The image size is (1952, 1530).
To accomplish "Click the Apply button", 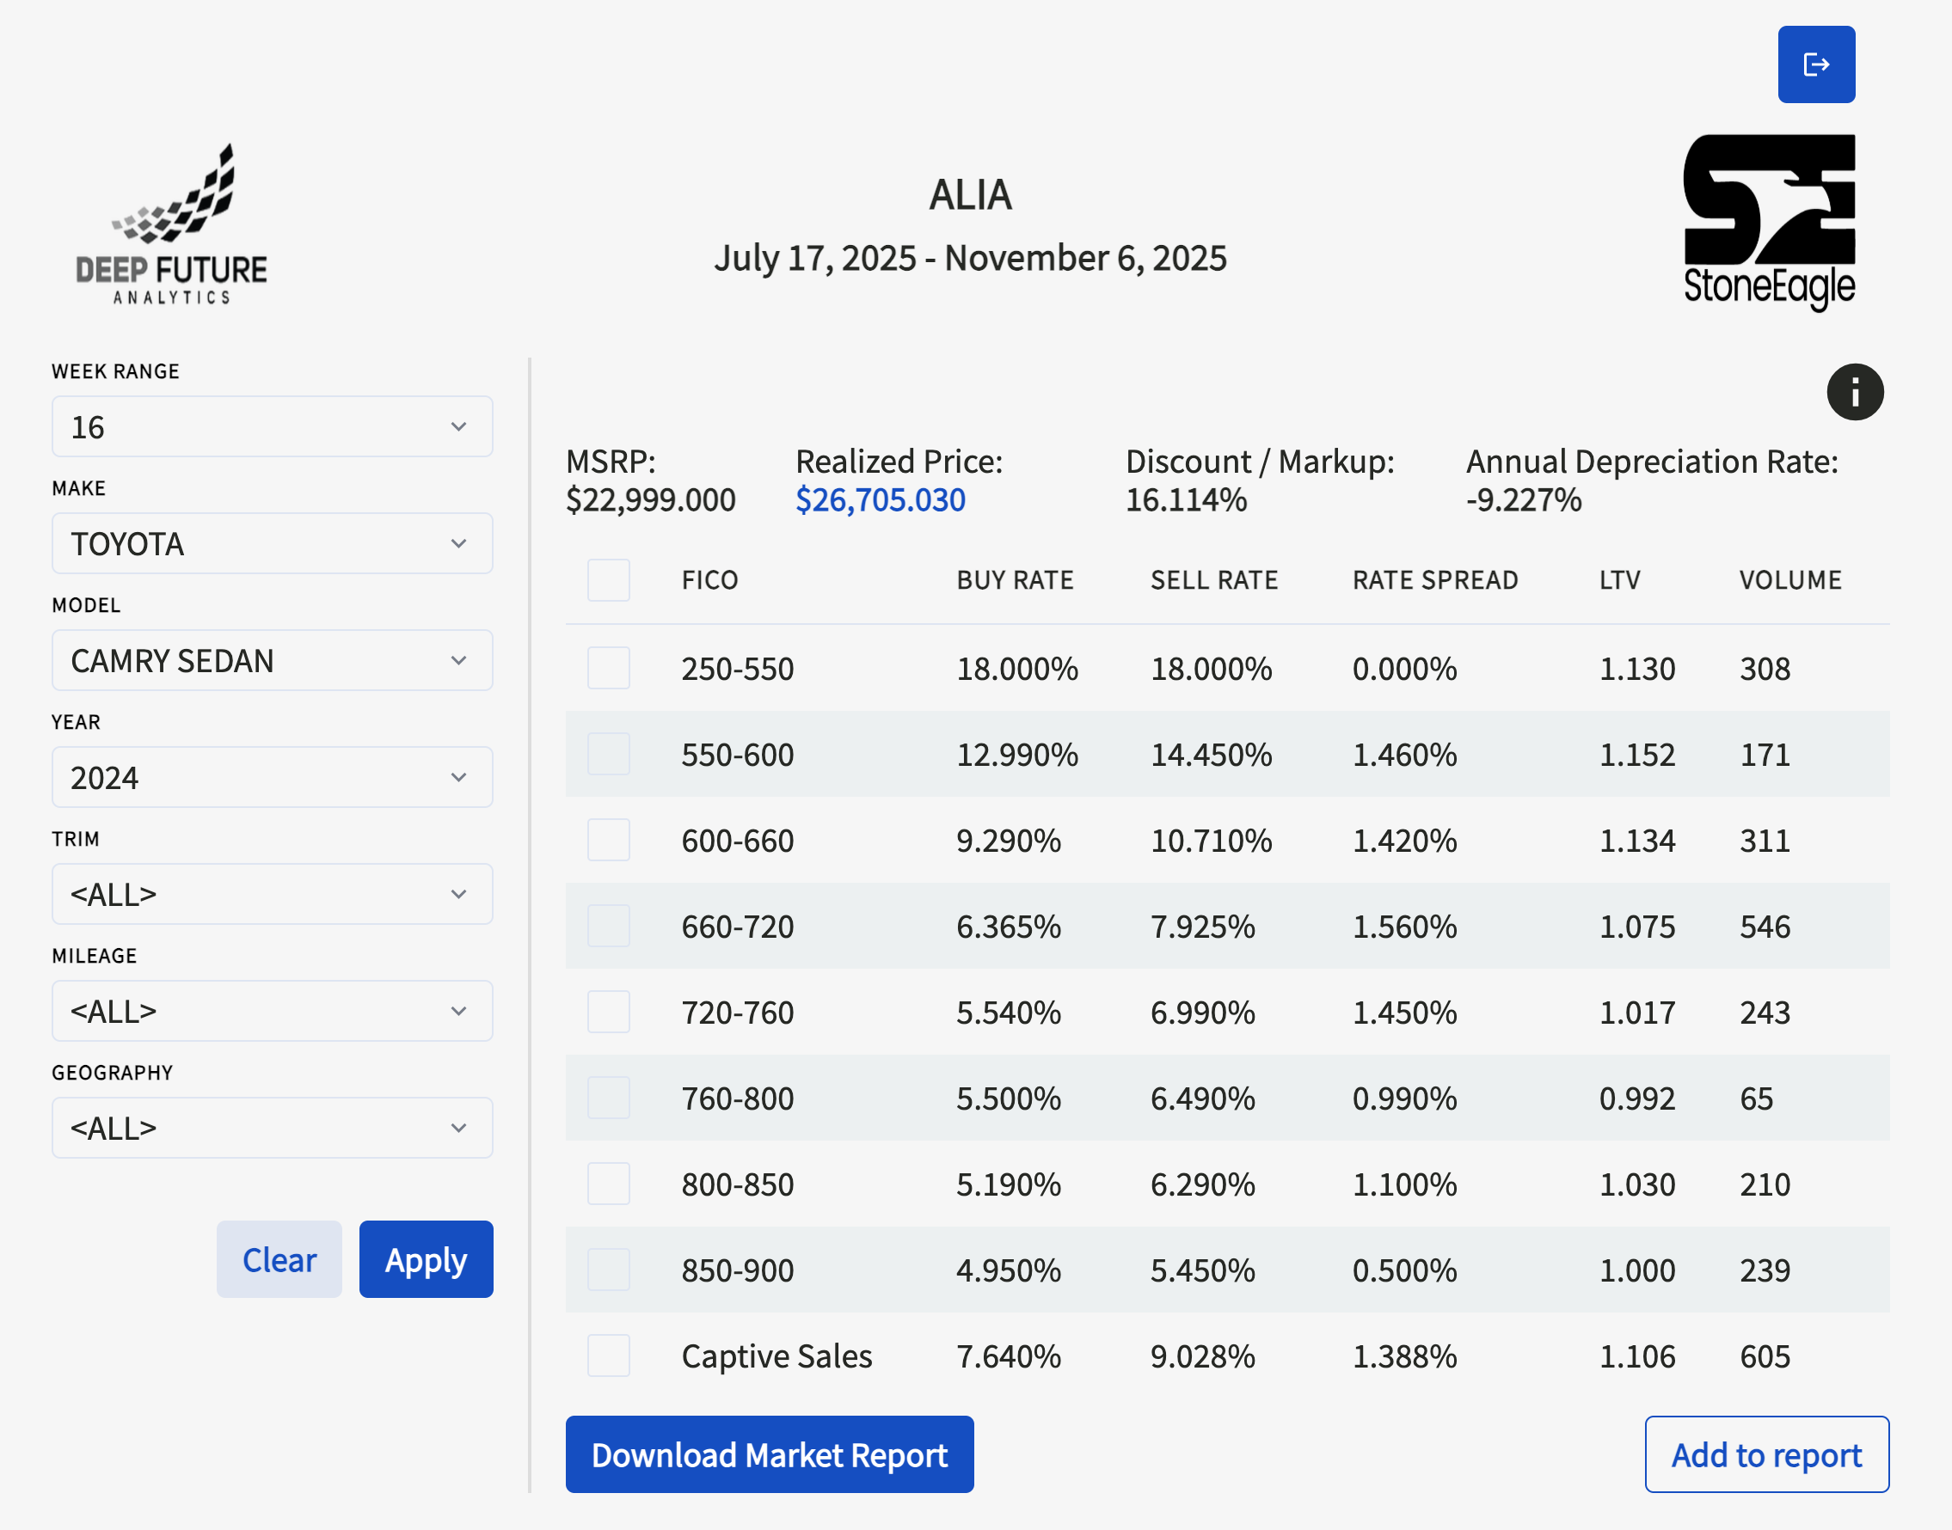I will pos(426,1258).
